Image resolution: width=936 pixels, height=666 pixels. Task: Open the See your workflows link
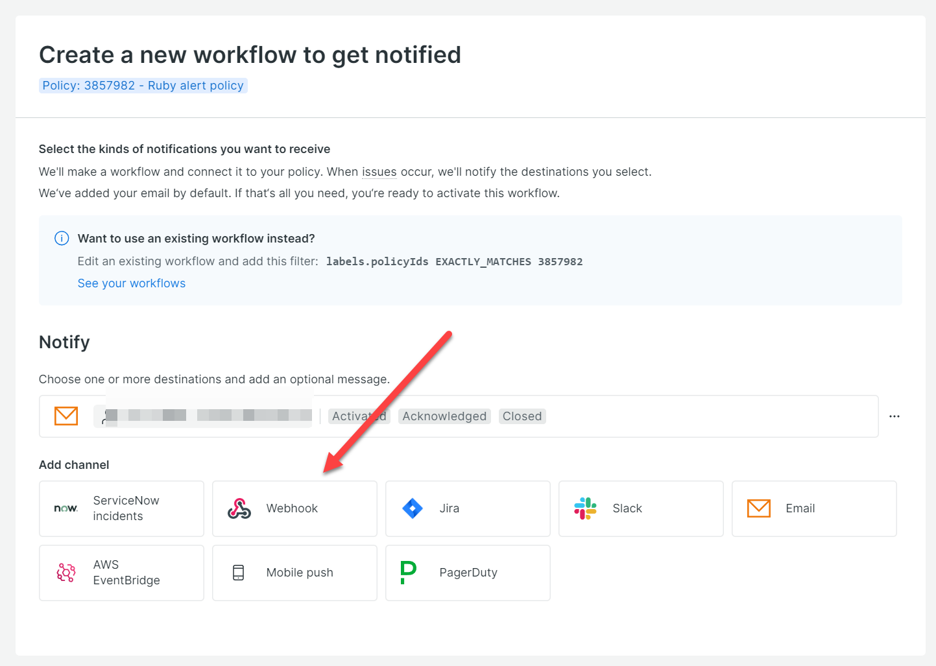click(132, 283)
